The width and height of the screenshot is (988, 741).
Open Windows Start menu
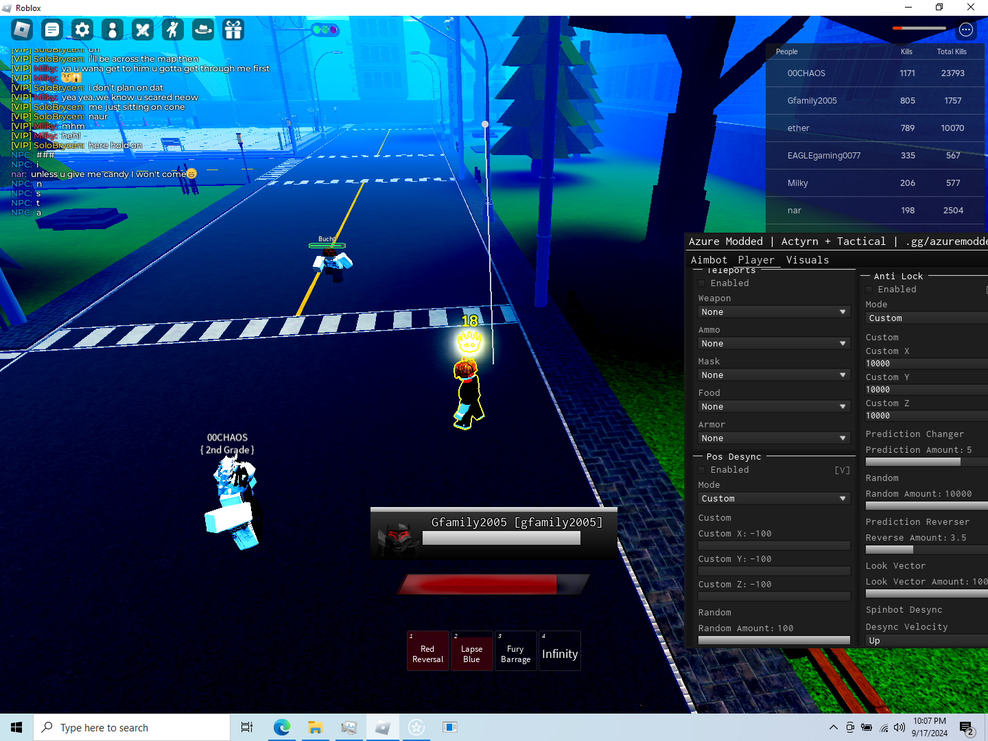[x=16, y=727]
